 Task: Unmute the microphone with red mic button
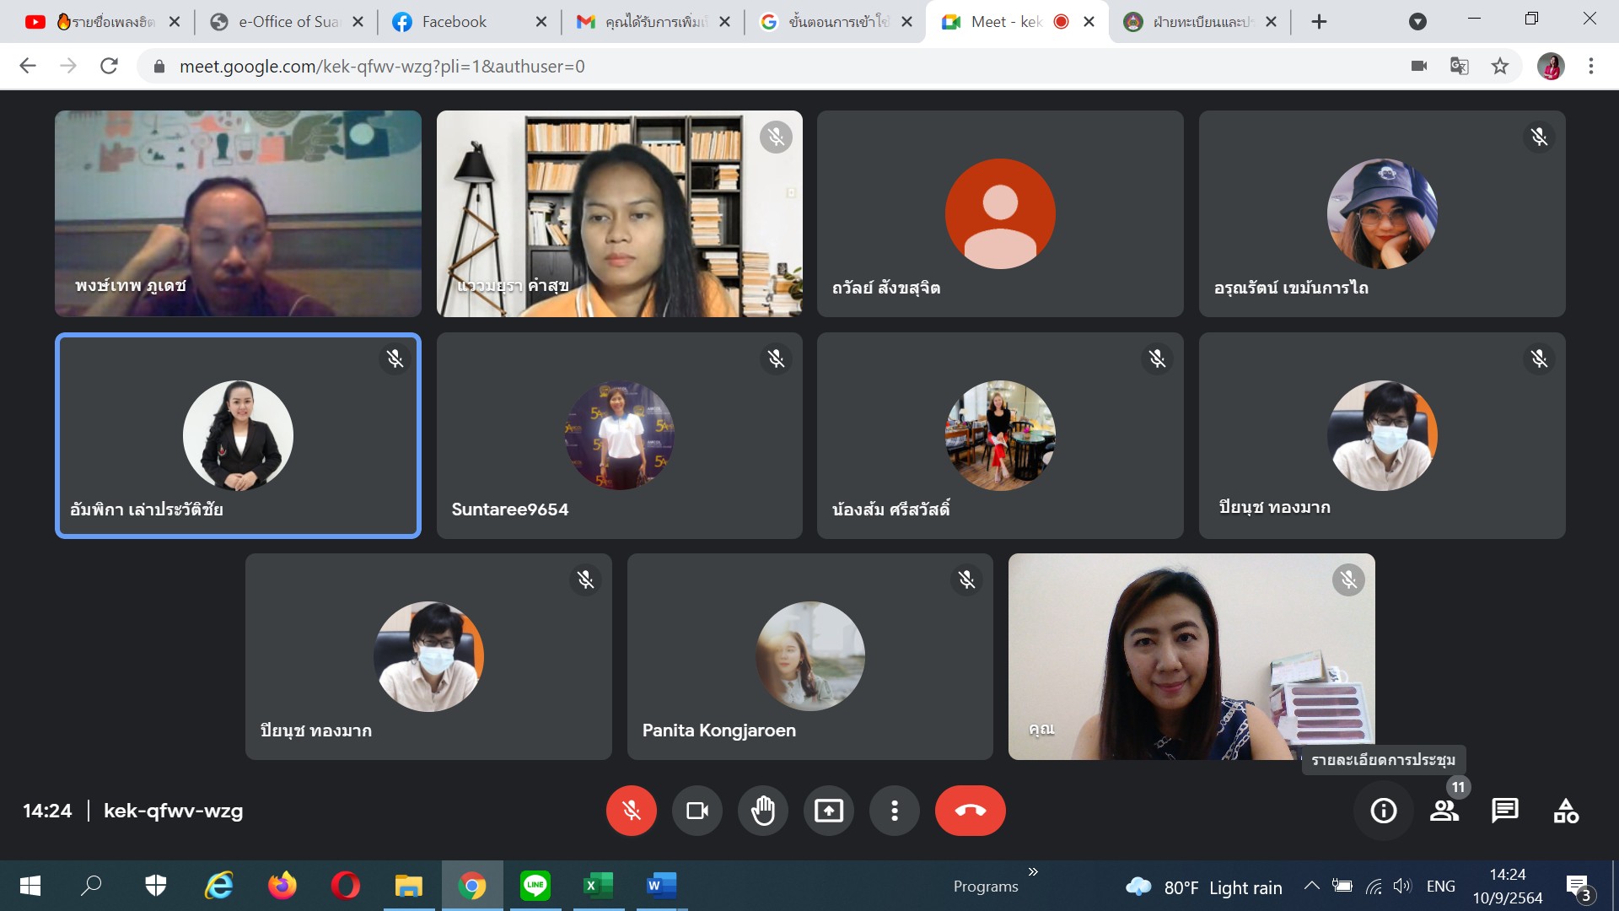coord(631,811)
